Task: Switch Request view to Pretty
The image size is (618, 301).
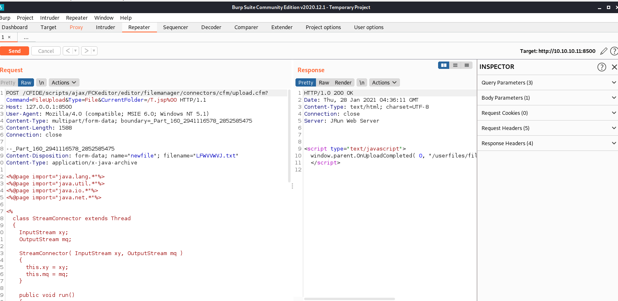Action: point(8,82)
